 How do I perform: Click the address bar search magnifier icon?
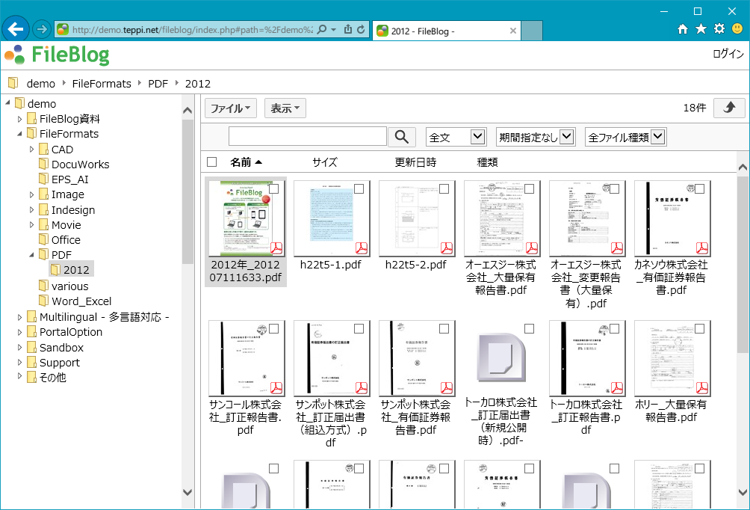(322, 30)
